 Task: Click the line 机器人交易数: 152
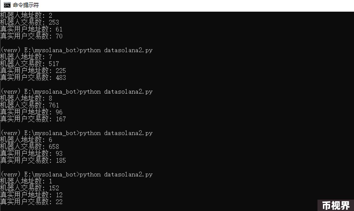[x=30, y=188]
